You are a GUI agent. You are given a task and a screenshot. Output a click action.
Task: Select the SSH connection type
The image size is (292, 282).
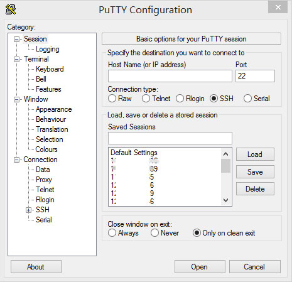214,99
